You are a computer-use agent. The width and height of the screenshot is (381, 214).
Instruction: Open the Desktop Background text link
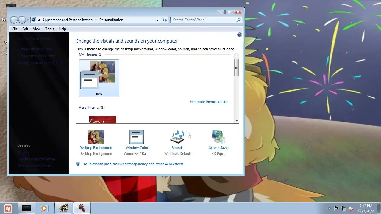pyautogui.click(x=96, y=148)
